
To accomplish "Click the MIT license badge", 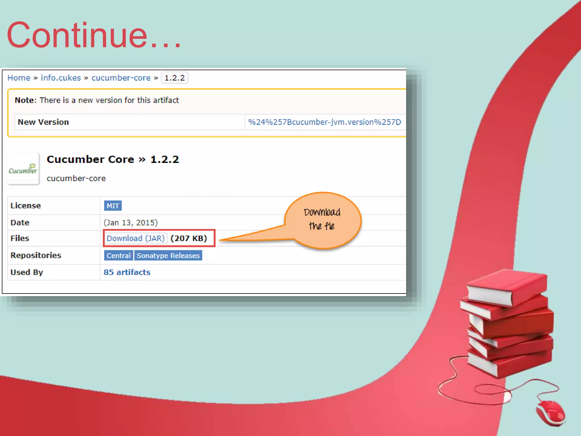I will [x=113, y=206].
